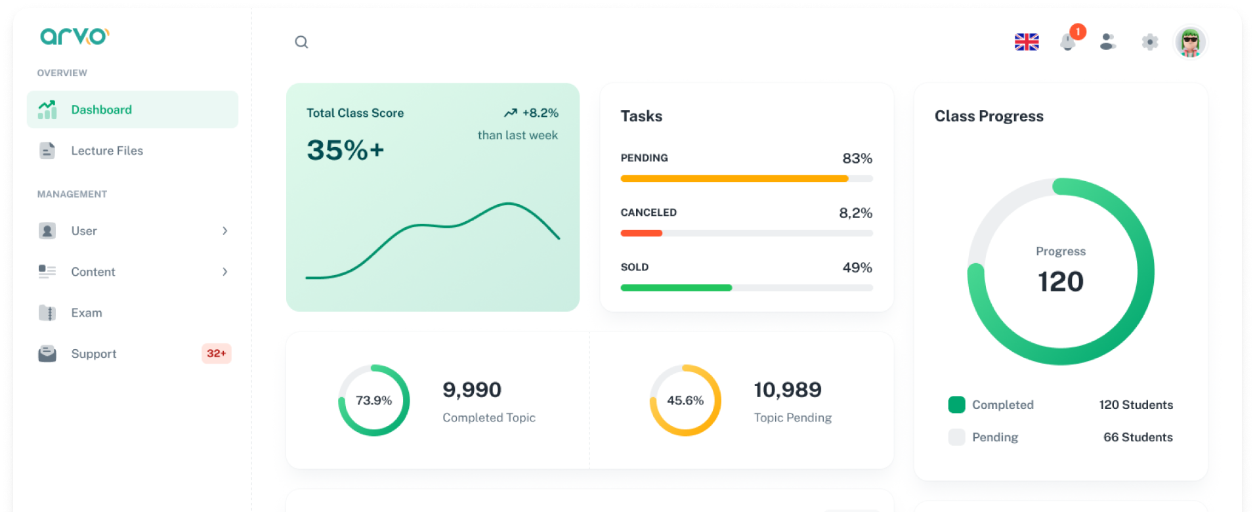Click the 45.6% Topic Pending ring

[x=685, y=400]
